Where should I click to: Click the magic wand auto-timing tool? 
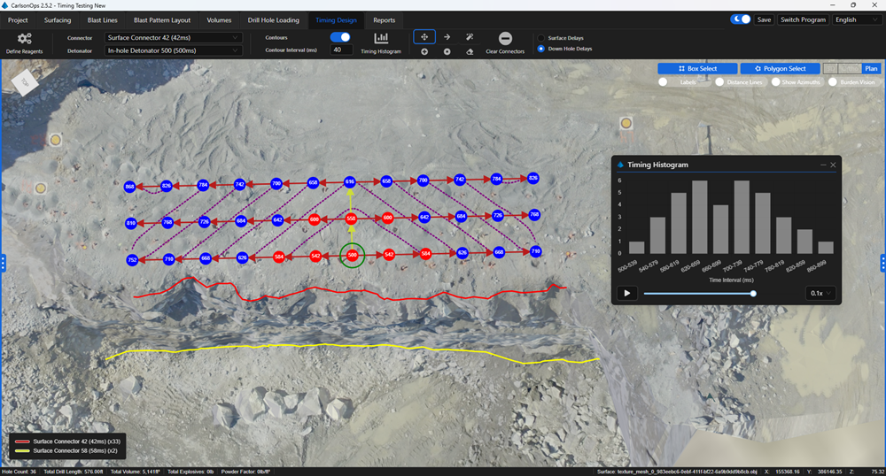470,37
